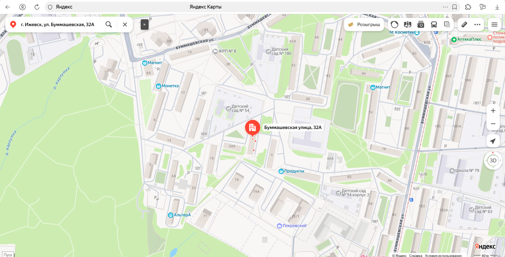Click the Розыгрыш button
This screenshot has height=257, width=505.
click(364, 24)
